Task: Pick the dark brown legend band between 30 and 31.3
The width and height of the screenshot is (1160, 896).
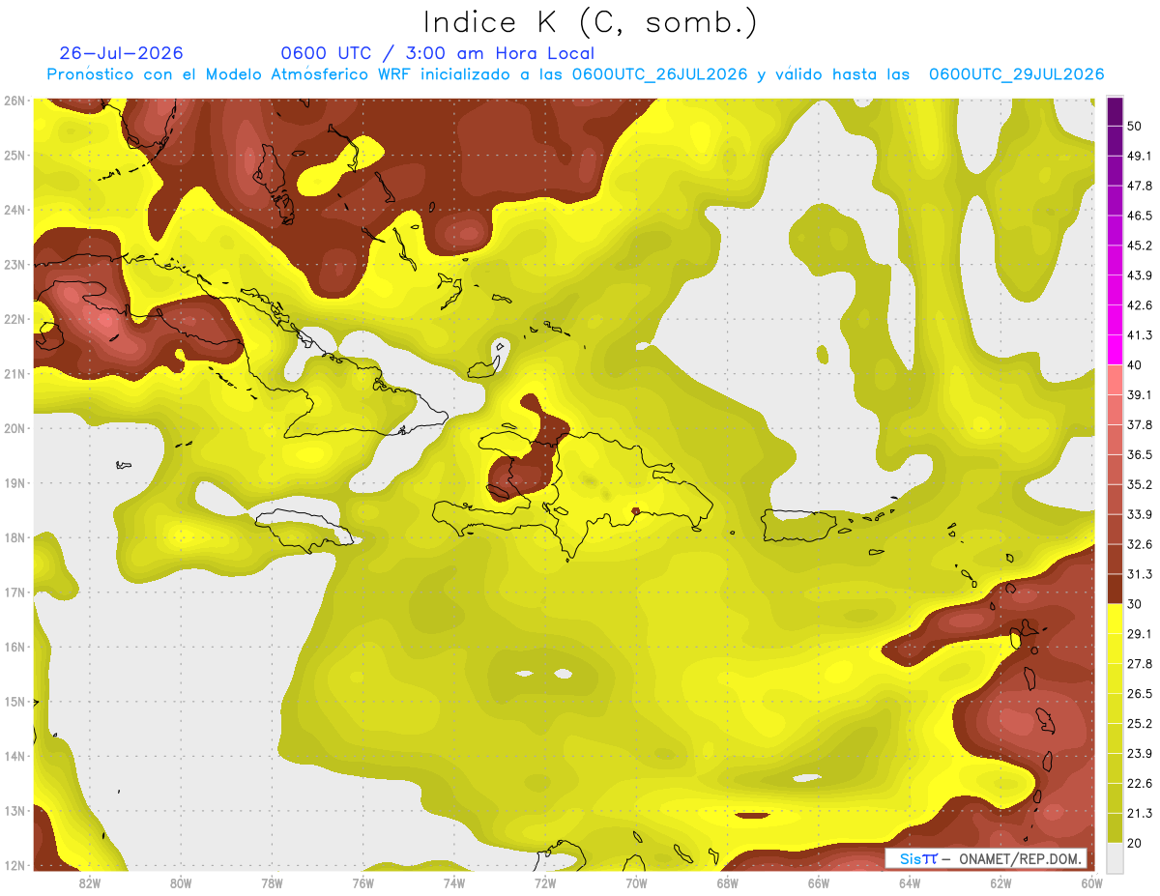Action: [1115, 589]
